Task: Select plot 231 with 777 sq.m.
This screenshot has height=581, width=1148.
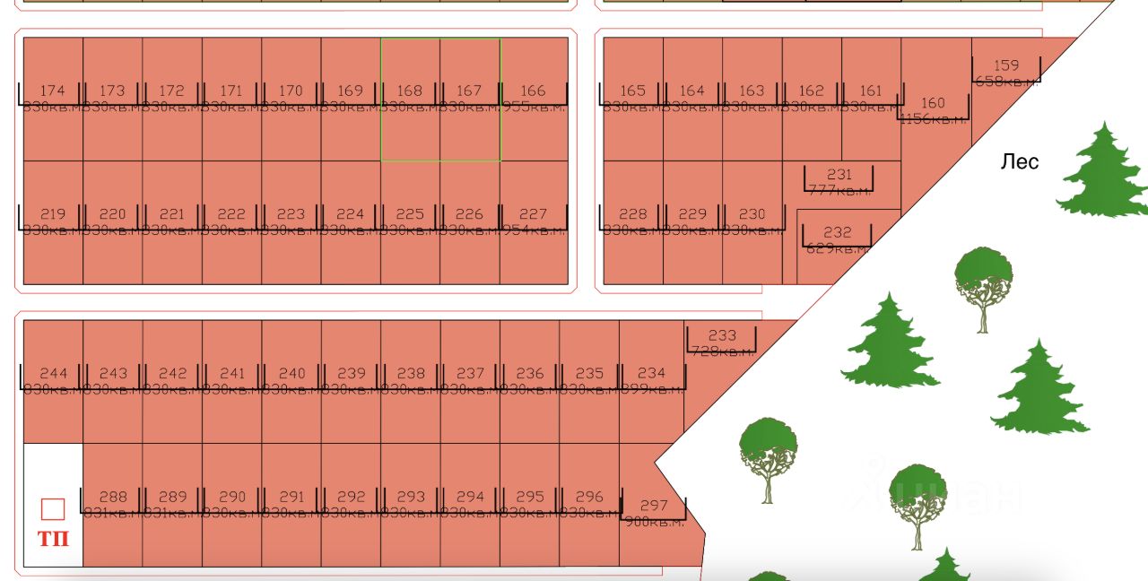Action: pos(840,183)
